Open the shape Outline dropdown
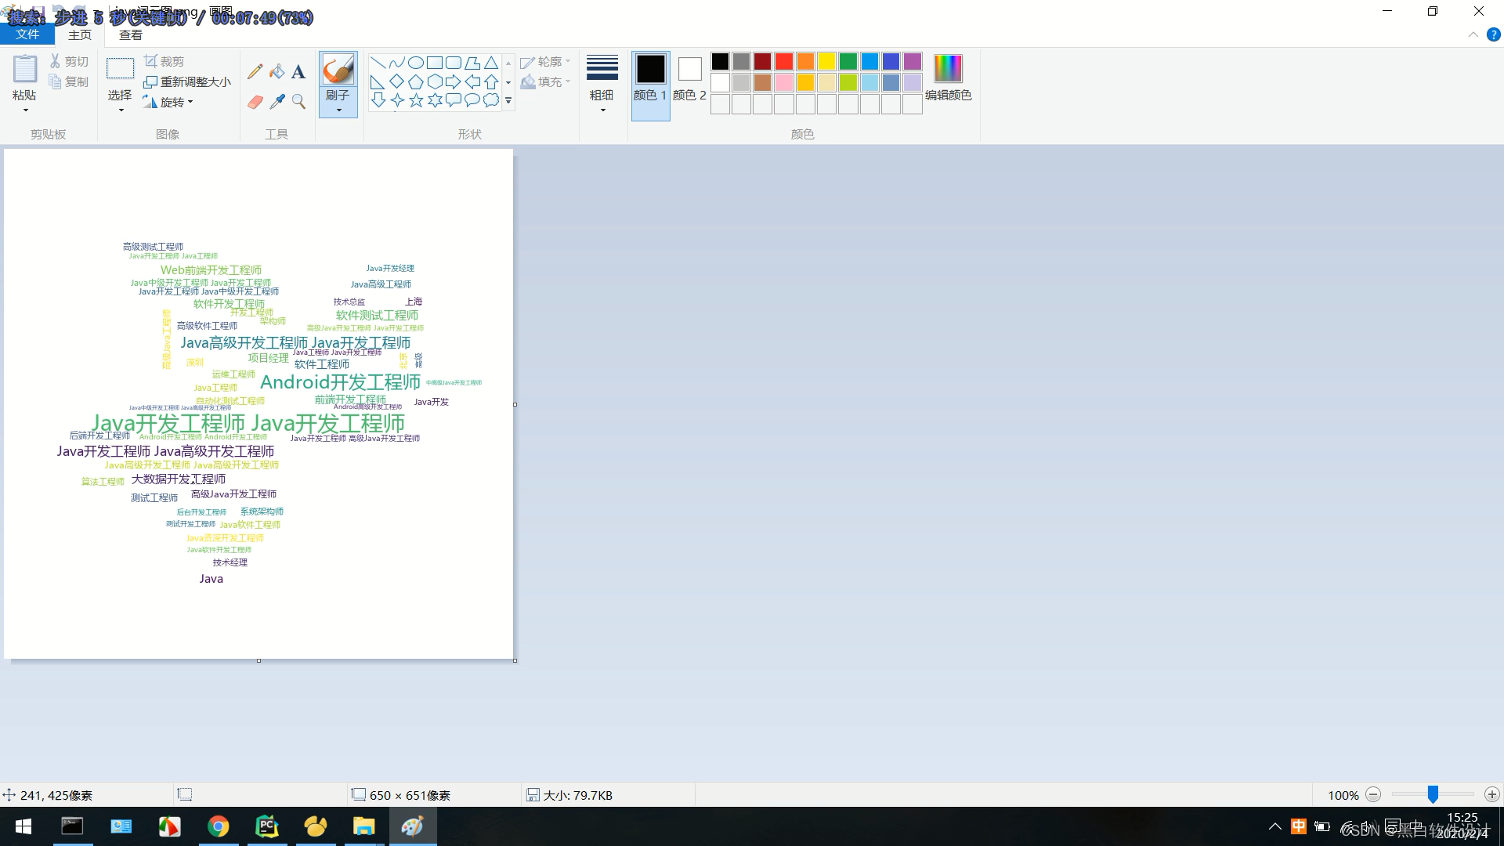 545,61
